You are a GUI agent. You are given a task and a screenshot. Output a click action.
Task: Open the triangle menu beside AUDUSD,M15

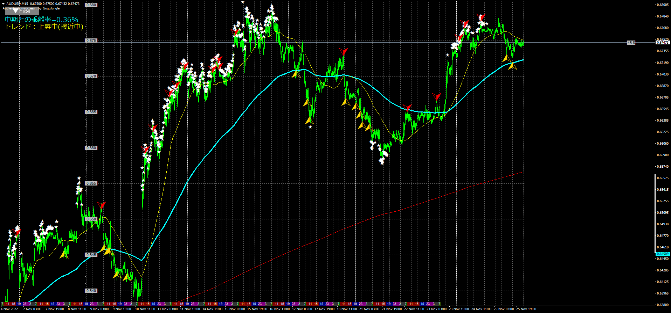(3, 4)
